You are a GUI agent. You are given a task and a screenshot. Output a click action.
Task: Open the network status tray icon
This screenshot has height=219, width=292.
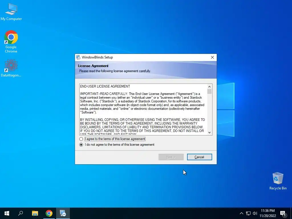click(248, 213)
